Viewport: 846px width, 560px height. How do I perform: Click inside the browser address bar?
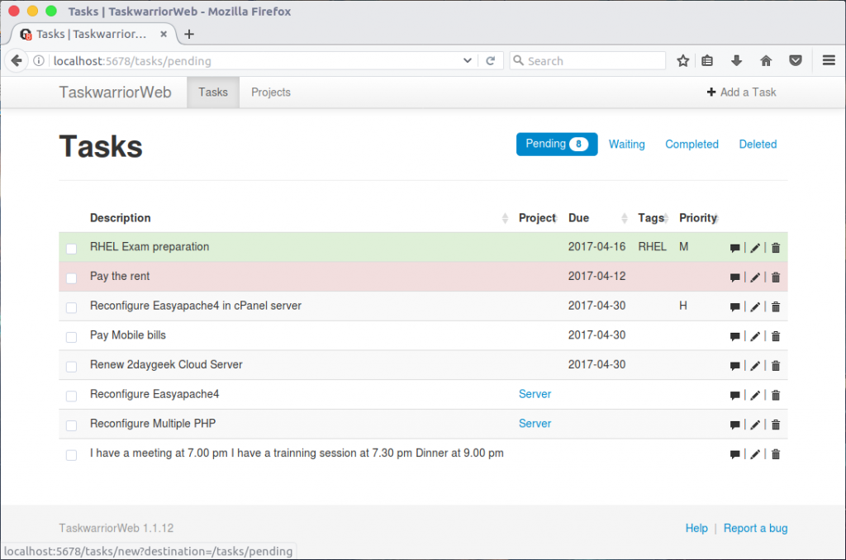[248, 60]
